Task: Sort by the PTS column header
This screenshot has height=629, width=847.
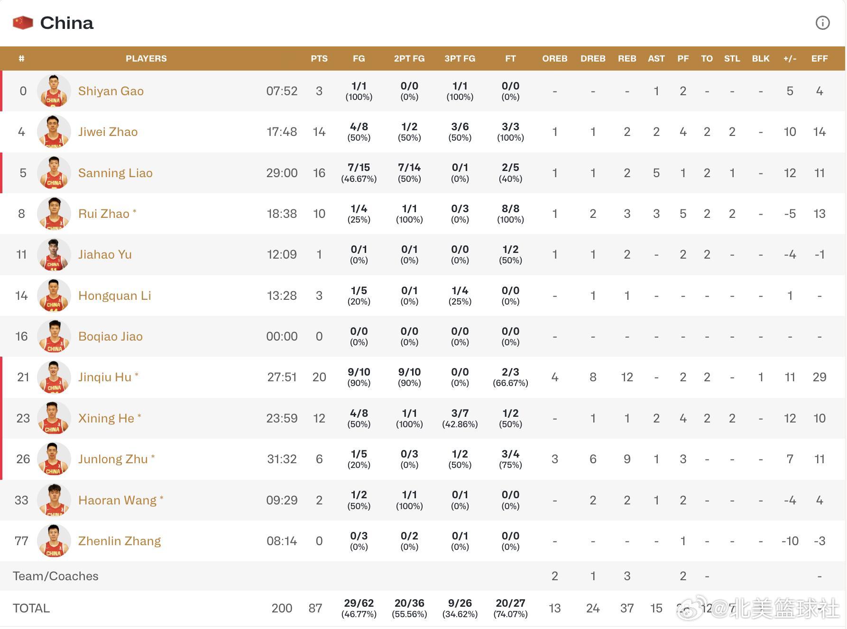Action: click(x=319, y=59)
